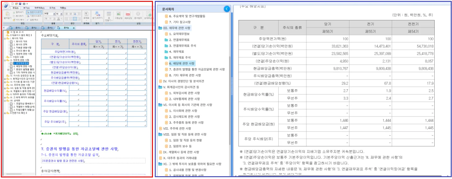Open the 바탕 font name dropdown
Viewport: 452px width, 179px height.
click(54, 14)
